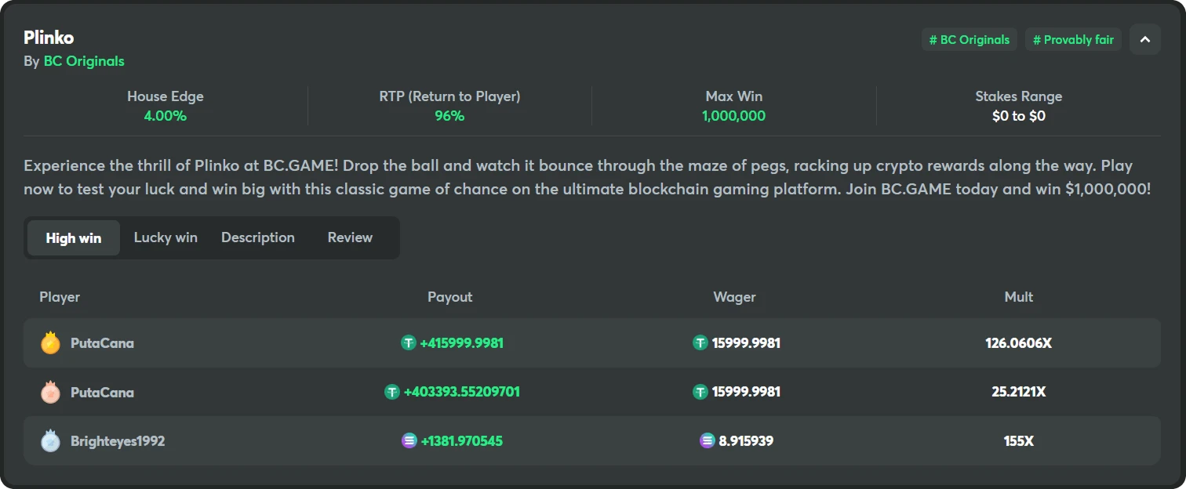
Task: Open the BC Originals provider link
Action: click(x=84, y=61)
